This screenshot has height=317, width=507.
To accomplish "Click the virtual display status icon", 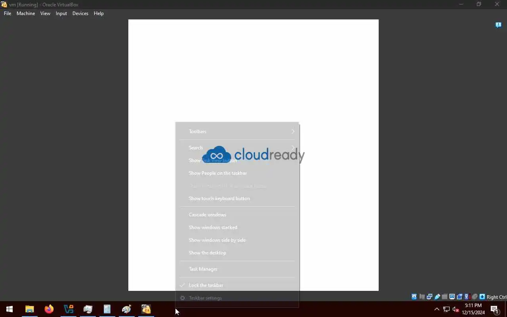I will (452, 296).
